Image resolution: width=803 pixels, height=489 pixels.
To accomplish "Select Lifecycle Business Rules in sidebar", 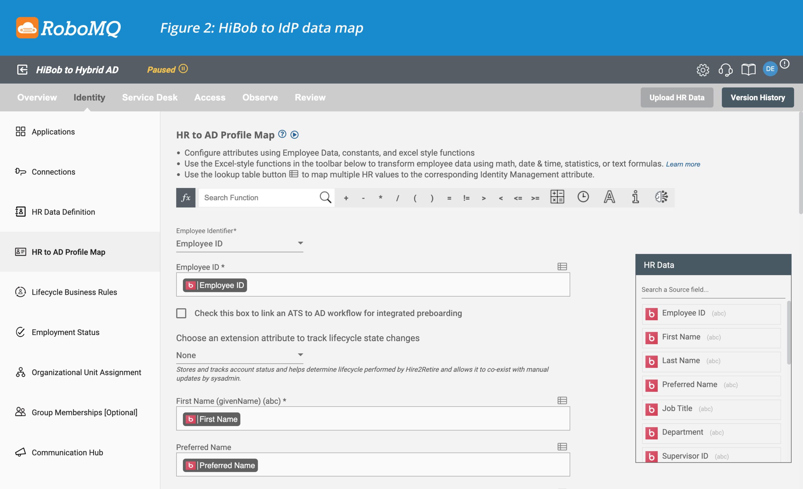I will coord(74,292).
